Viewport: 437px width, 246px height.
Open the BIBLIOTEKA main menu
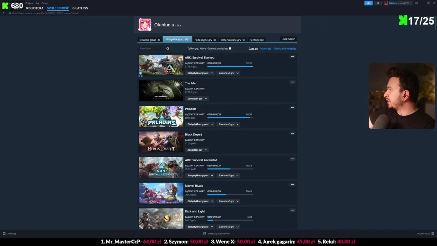pos(35,8)
